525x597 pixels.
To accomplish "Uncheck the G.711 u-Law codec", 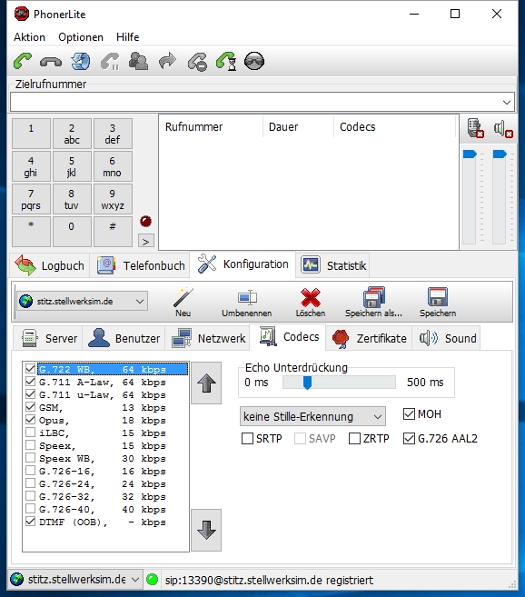I will 31,394.
